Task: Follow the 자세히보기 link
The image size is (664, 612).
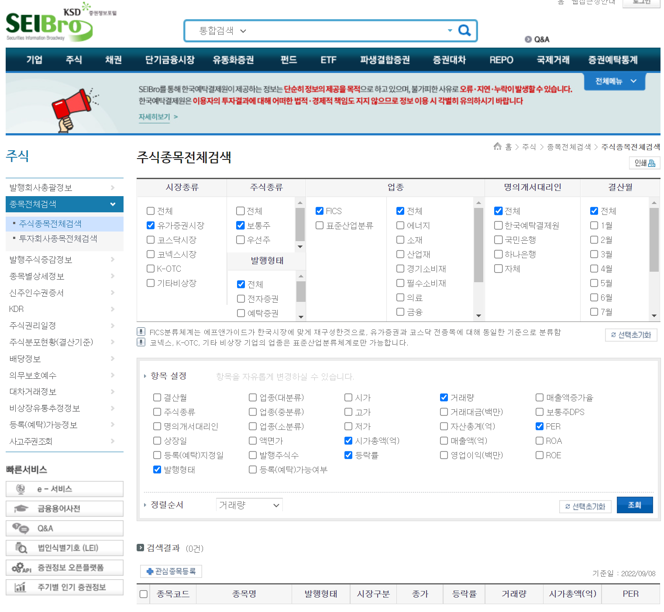Action: [x=158, y=117]
